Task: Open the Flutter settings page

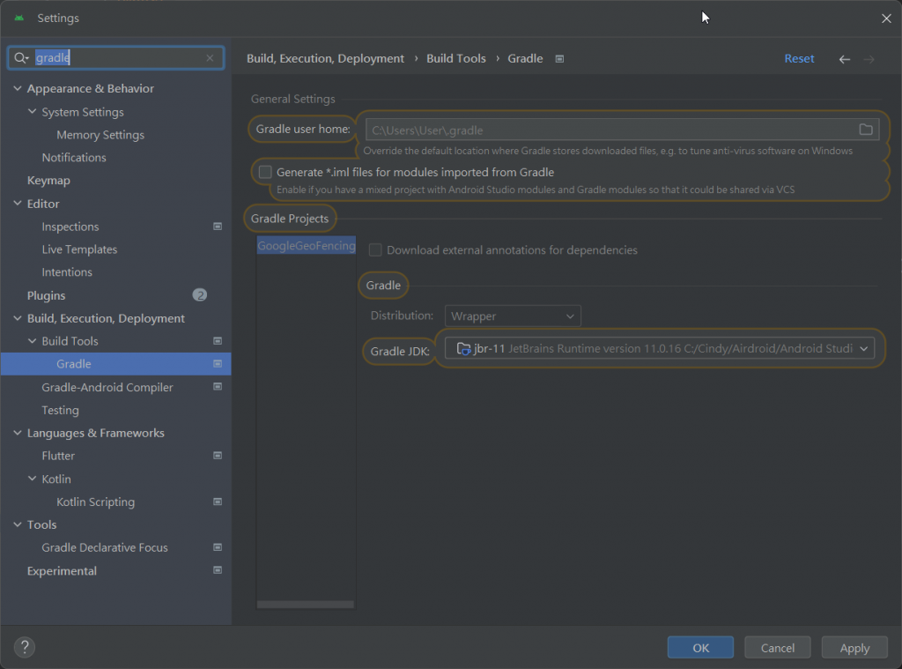Action: tap(58, 456)
